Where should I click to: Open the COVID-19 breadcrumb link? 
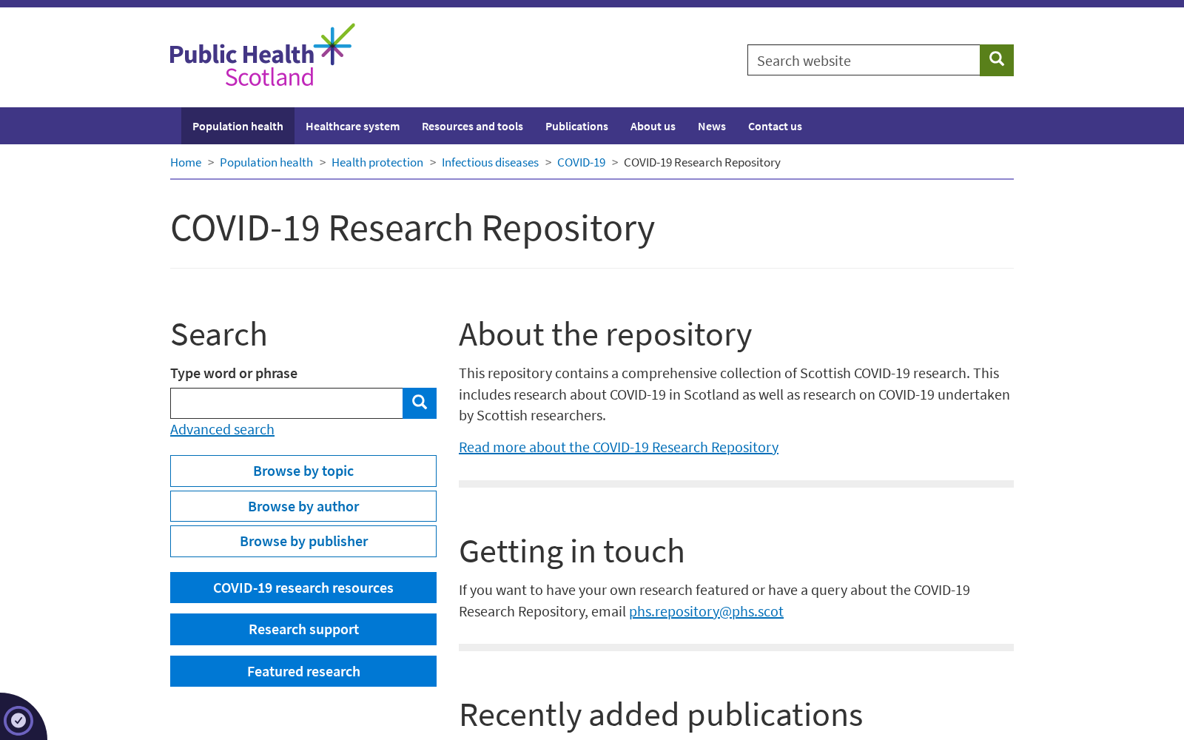[x=581, y=162]
